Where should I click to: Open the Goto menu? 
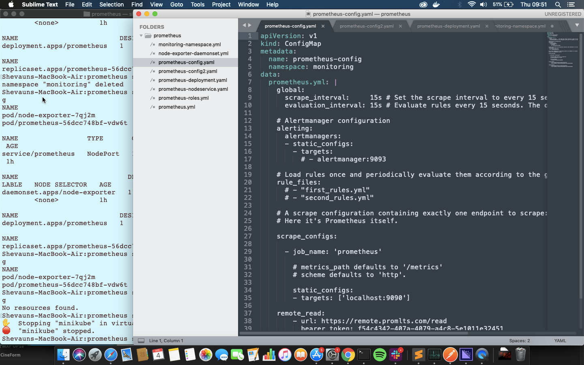[176, 4]
